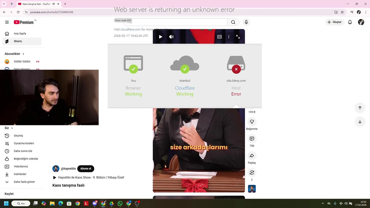Open File Explorer from taskbar
This screenshot has height=208, width=370.
pos(52,203)
